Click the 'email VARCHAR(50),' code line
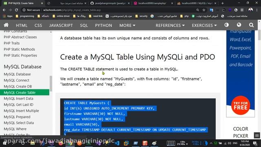 point(82,124)
